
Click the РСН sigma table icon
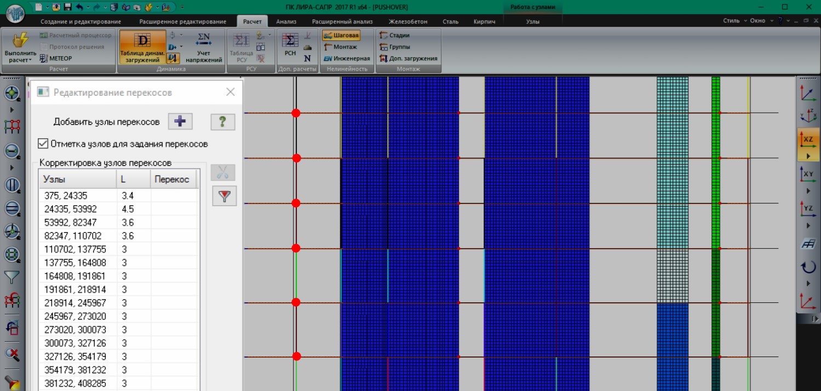290,45
